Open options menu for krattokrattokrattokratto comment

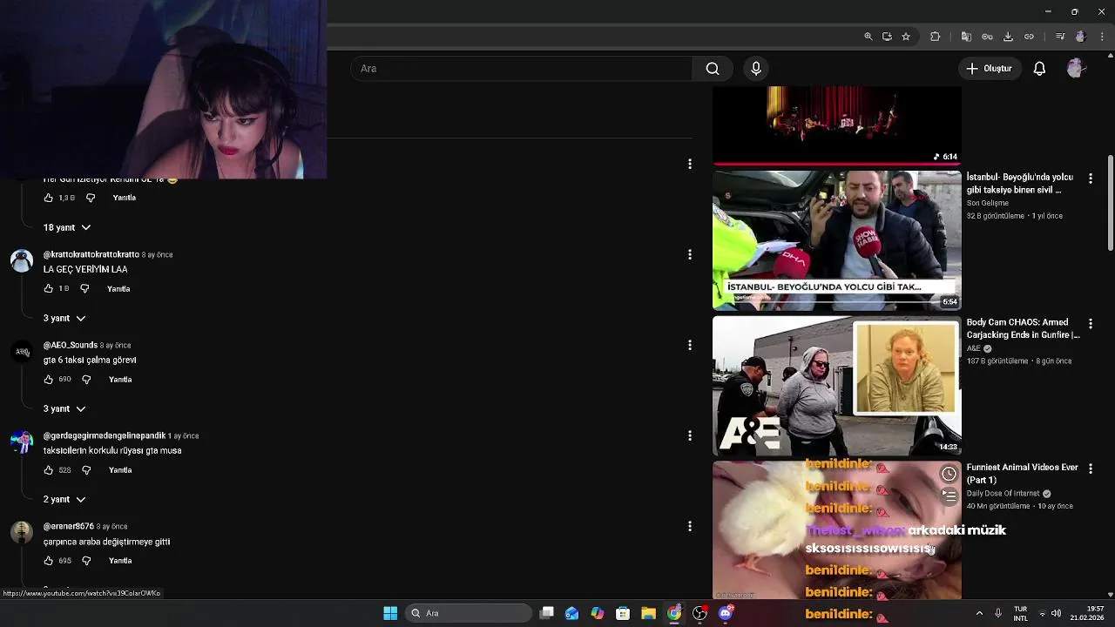tap(690, 254)
